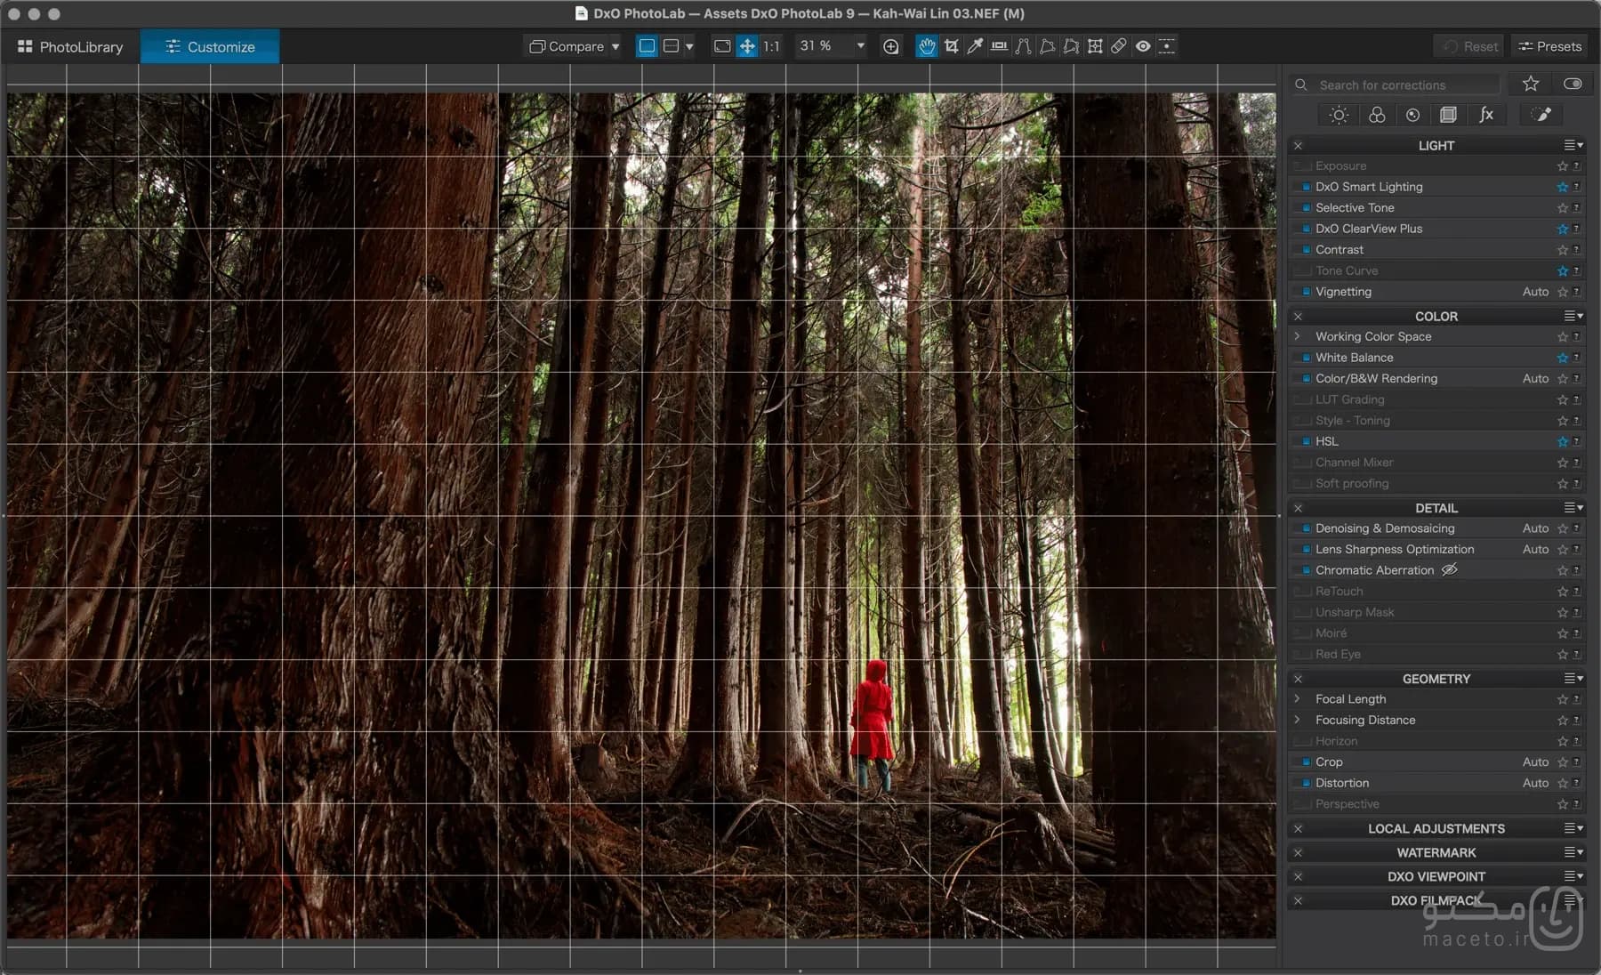This screenshot has width=1601, height=975.
Task: Open the loupe magnifier tool
Action: pyautogui.click(x=890, y=46)
